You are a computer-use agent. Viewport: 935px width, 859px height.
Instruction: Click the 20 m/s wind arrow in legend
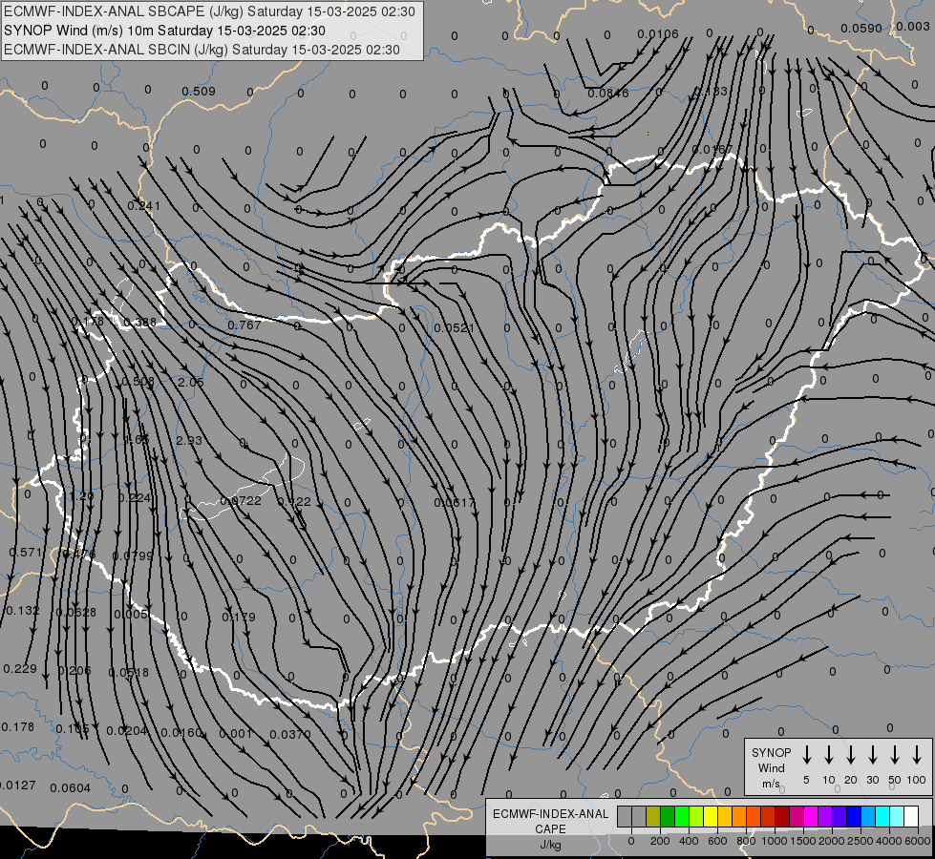click(850, 755)
